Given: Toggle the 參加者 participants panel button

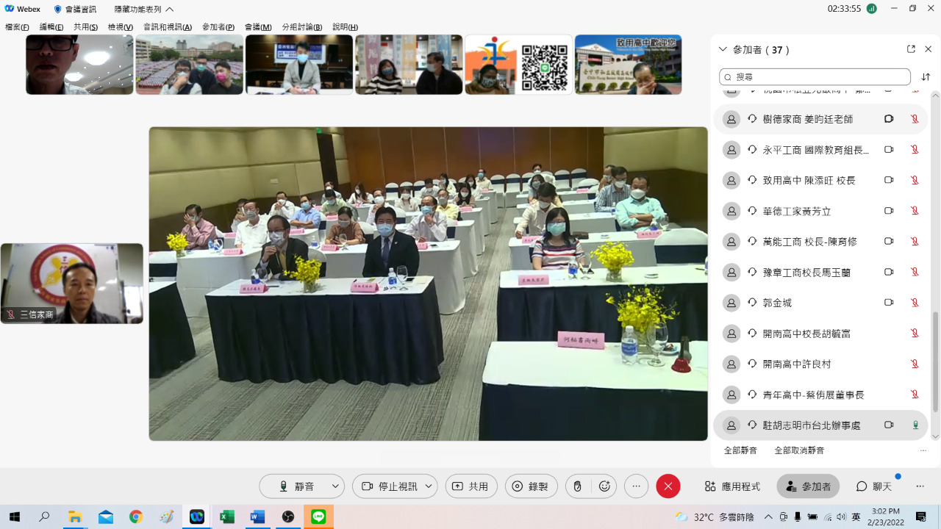Looking at the screenshot, I should pos(808,486).
